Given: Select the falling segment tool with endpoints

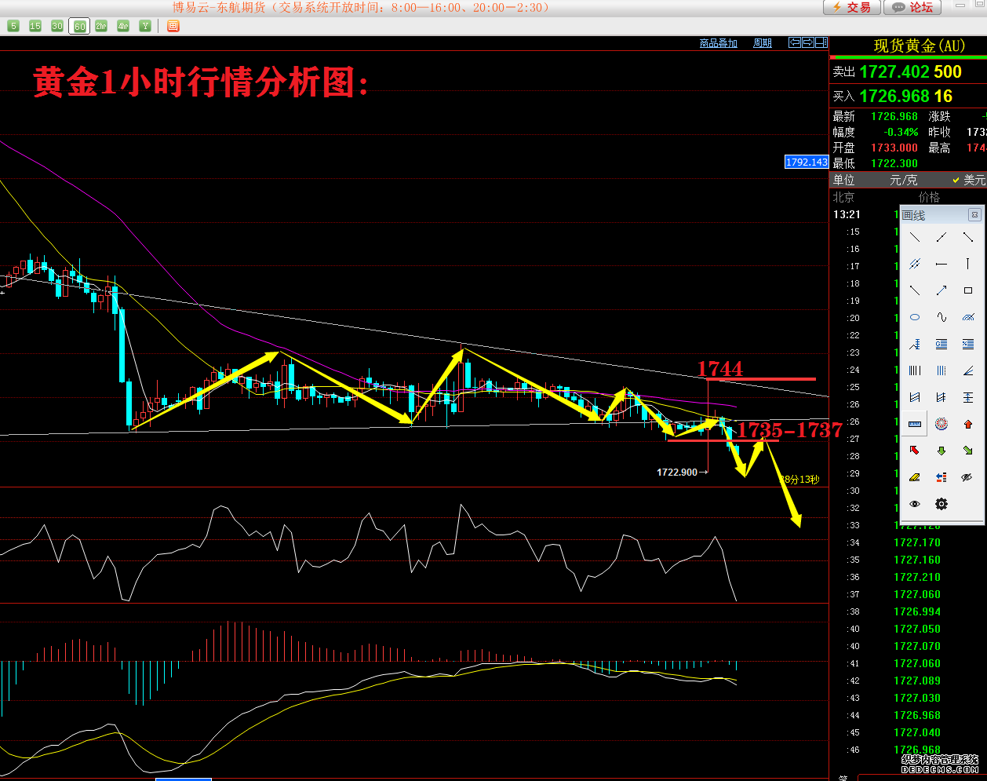Looking at the screenshot, I should tap(968, 237).
